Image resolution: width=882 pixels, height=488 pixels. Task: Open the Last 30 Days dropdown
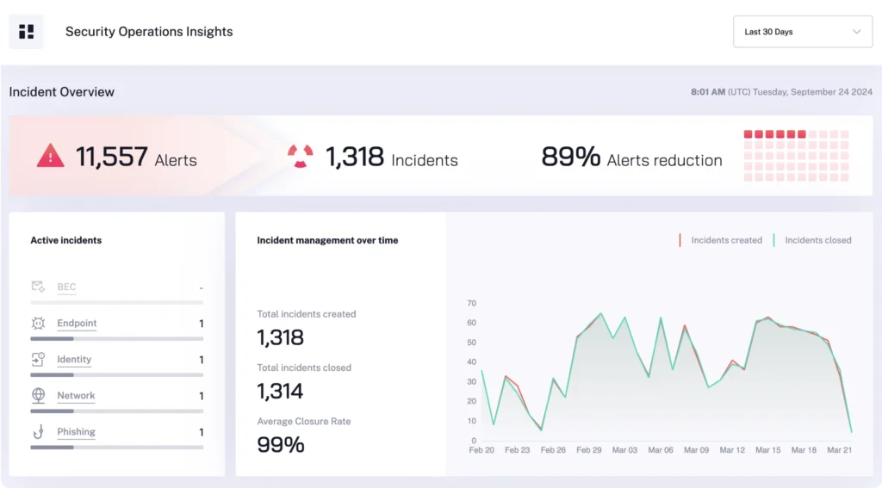pyautogui.click(x=802, y=32)
